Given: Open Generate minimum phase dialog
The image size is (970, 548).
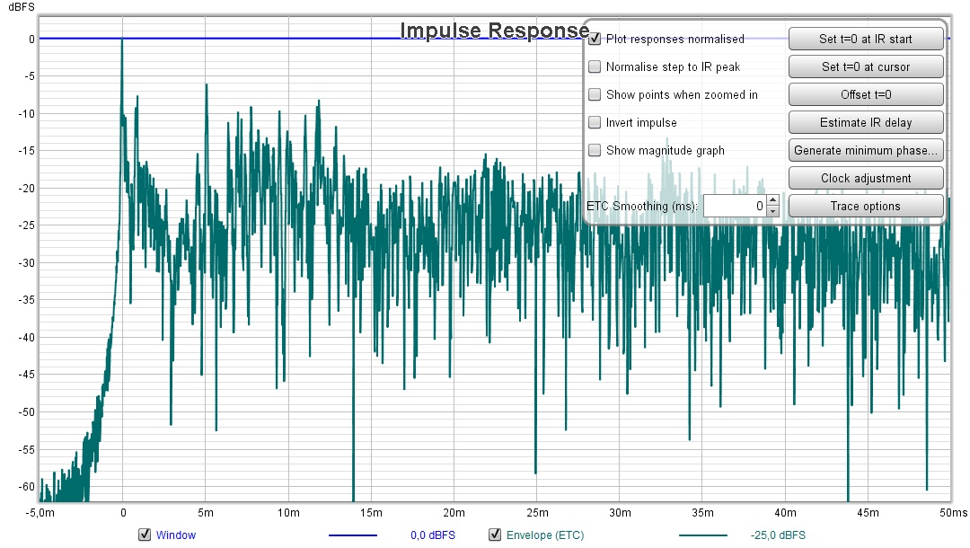Looking at the screenshot, I should pos(866,150).
